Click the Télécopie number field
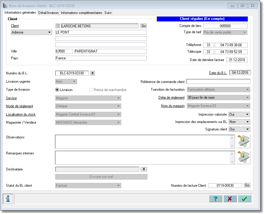Image resolution: width=264 pixels, height=214 pixels. tap(231, 52)
